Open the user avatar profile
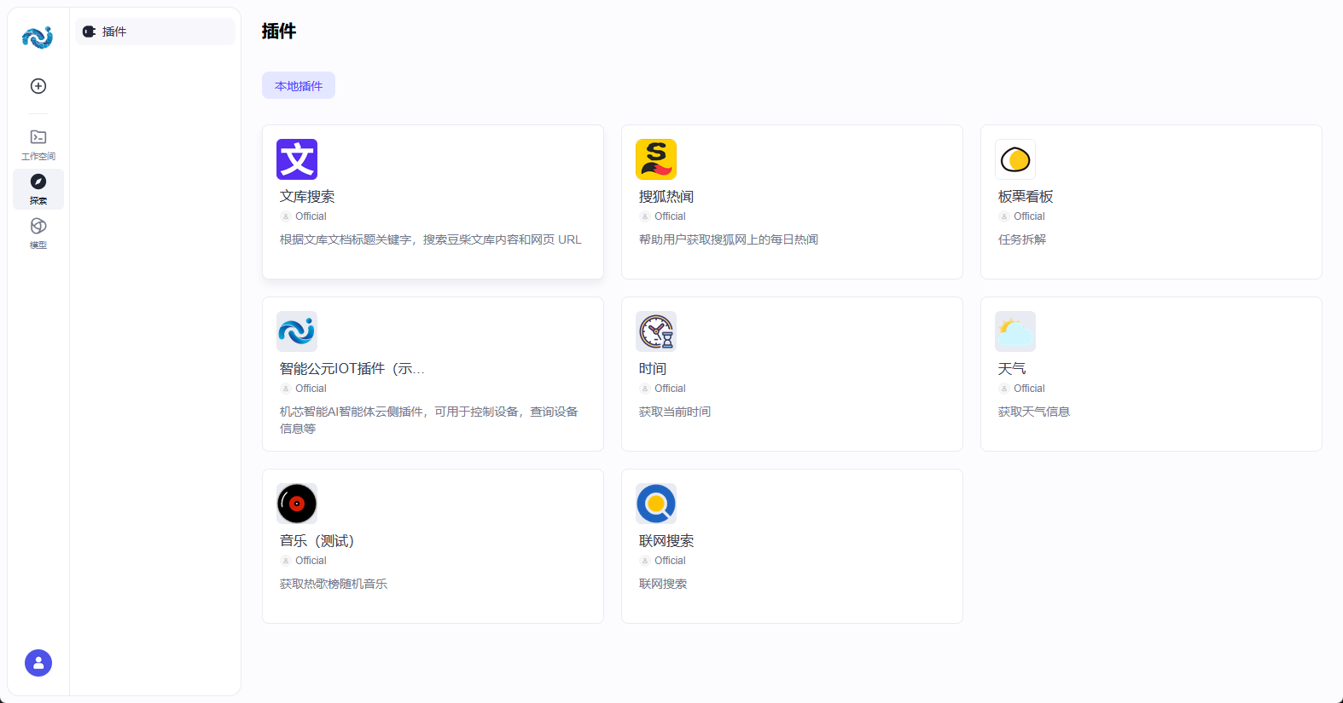Screen dimensions: 1343x703 tap(38, 663)
